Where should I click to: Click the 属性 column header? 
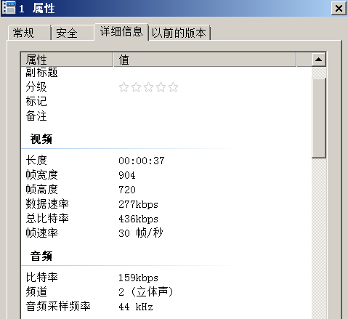[x=67, y=60]
